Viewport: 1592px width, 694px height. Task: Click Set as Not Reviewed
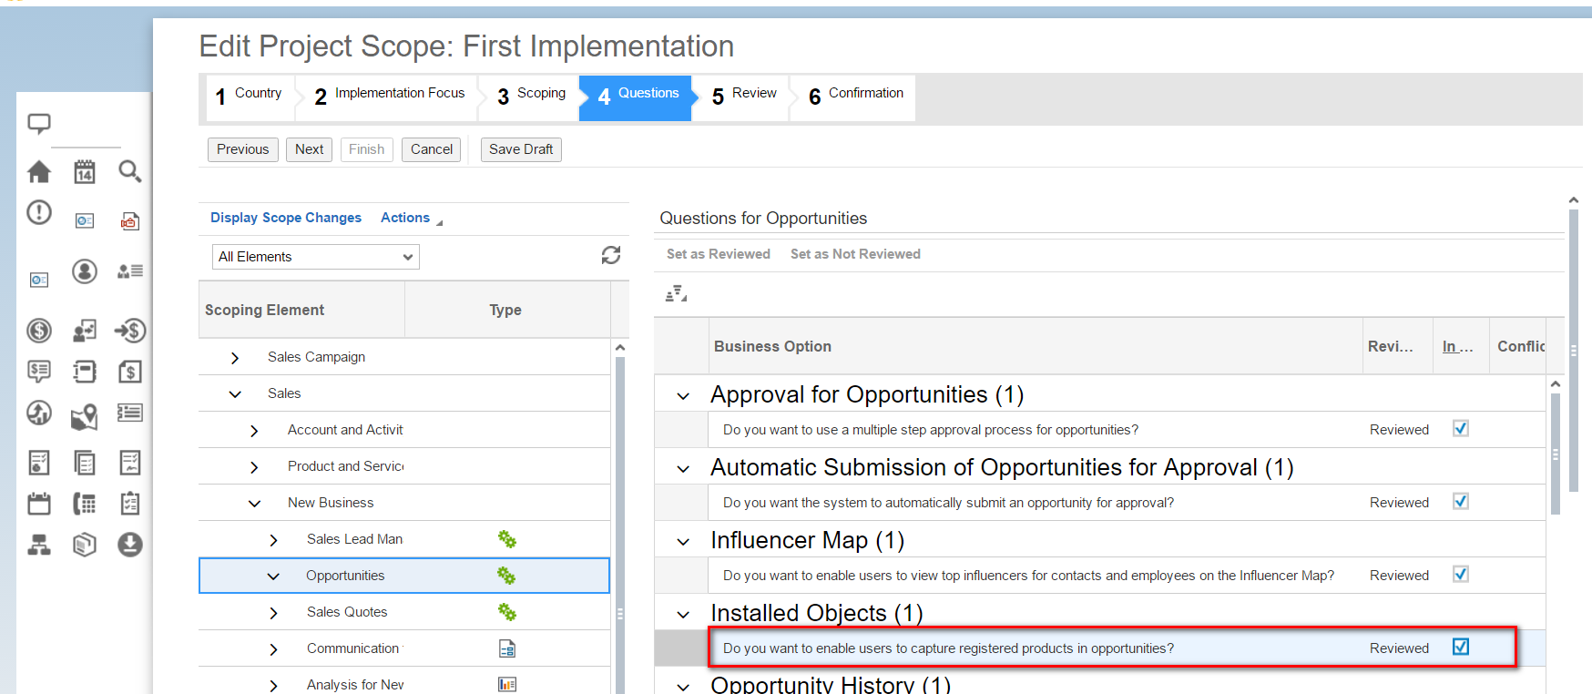(855, 254)
